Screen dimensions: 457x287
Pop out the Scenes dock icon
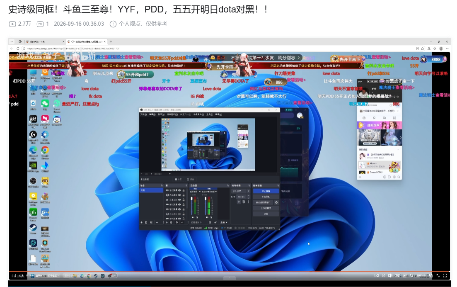[162, 185]
